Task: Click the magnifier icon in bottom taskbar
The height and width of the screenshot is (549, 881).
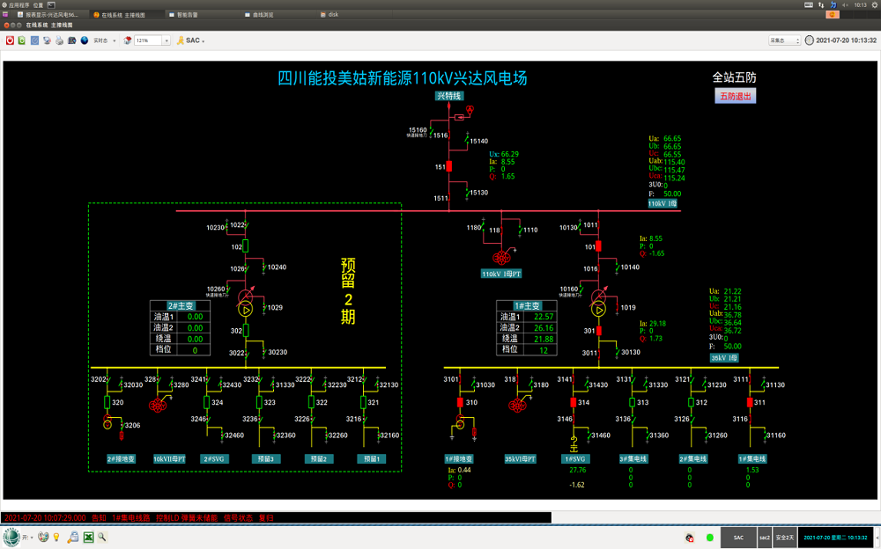Action: 102,537
